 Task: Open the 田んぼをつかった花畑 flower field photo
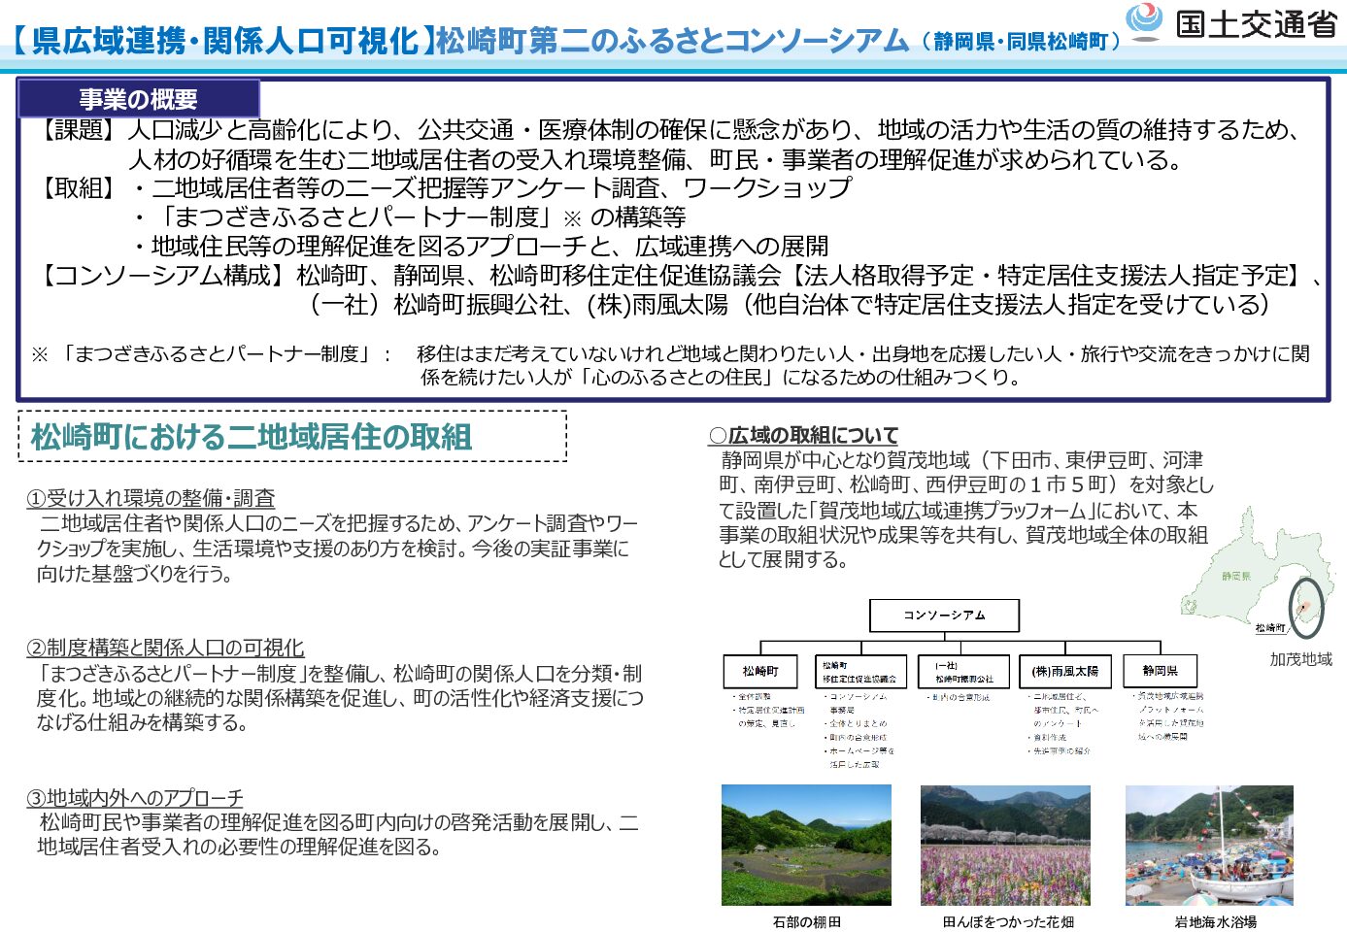pos(1005,846)
